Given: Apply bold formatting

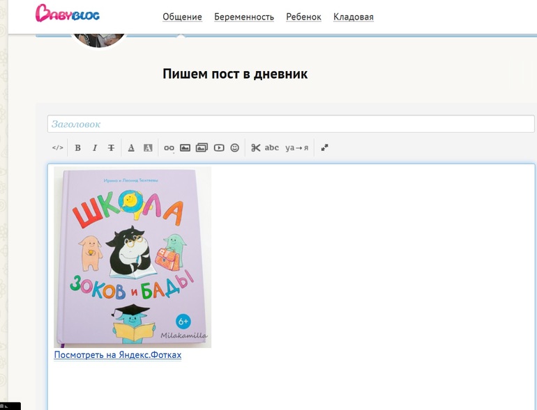Looking at the screenshot, I should (78, 148).
